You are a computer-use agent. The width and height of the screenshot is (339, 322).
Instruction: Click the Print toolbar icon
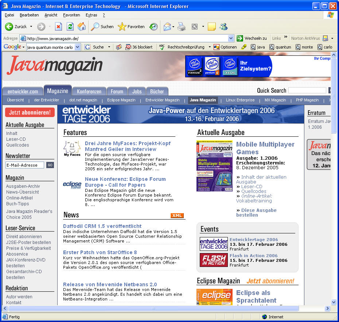point(182,27)
